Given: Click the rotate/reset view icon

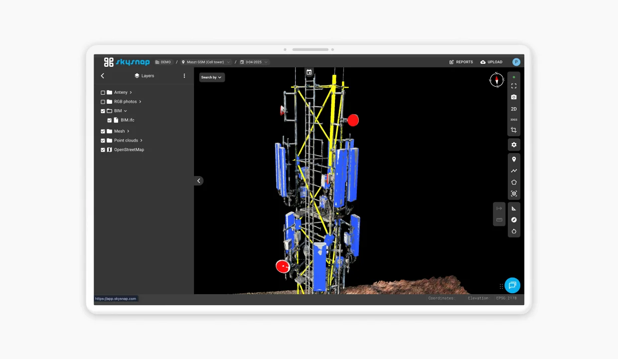Looking at the screenshot, I should click(x=514, y=231).
